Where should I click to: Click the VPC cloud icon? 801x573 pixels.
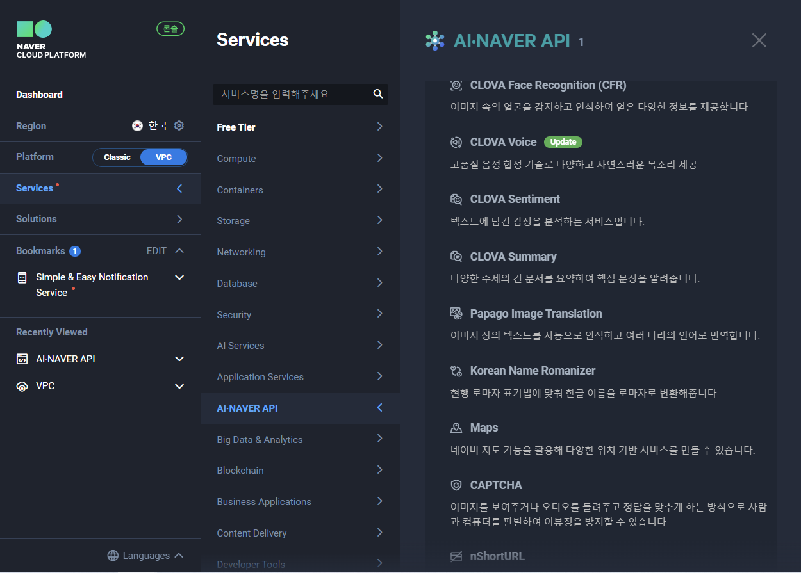pyautogui.click(x=22, y=386)
